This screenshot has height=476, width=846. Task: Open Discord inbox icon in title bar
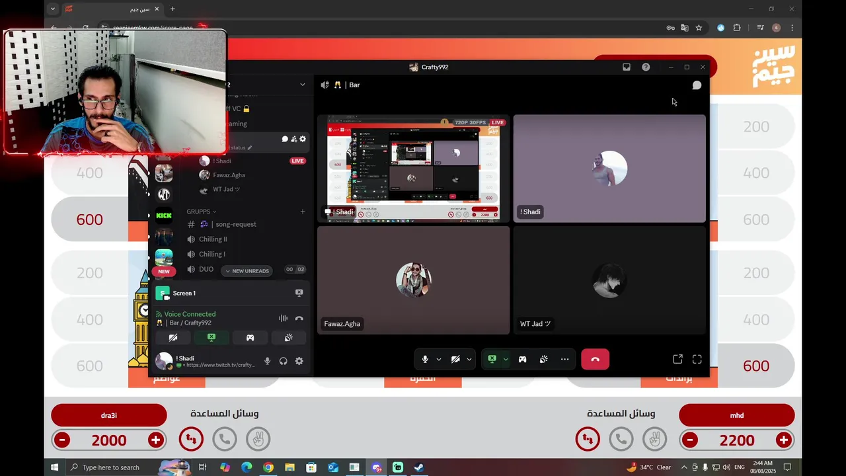click(627, 67)
